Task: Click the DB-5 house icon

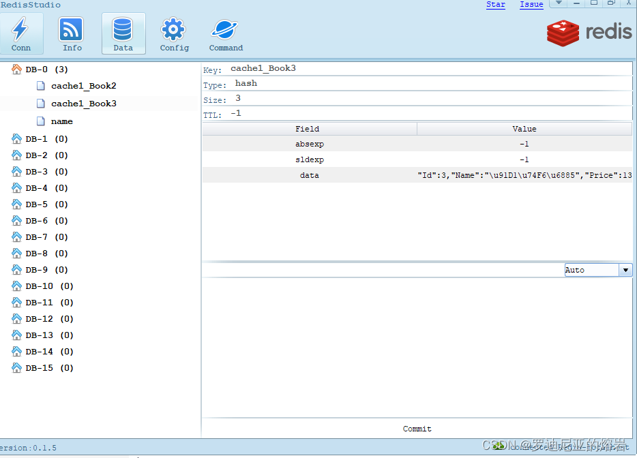Action: (x=16, y=204)
